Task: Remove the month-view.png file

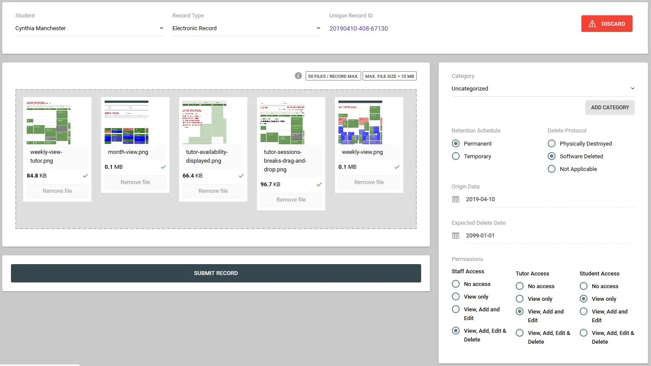Action: pos(135,182)
